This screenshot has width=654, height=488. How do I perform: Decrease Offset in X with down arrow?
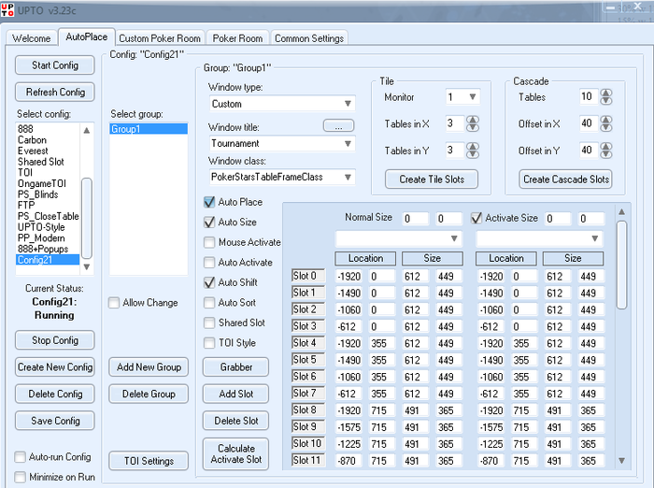coord(606,128)
